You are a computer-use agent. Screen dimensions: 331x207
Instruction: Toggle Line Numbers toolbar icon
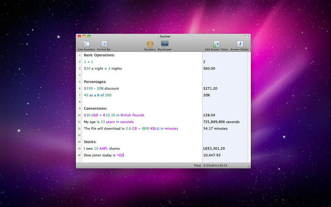86,44
